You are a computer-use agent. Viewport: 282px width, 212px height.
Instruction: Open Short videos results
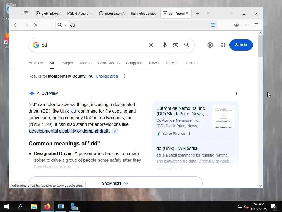click(x=109, y=63)
